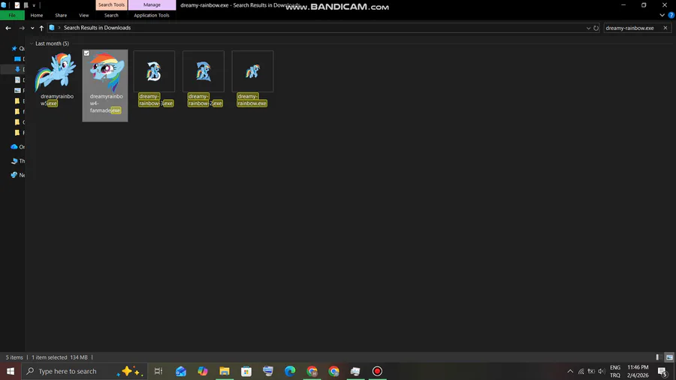Screen dimensions: 676x380
Task: Uncheck the dreamyrainbow4-fanmade.exe selection checkbox
Action: [x=86, y=53]
